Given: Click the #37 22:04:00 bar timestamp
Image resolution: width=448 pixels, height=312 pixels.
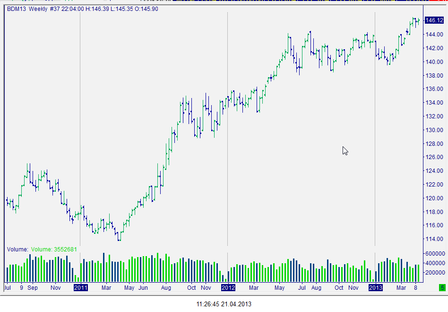Looking at the screenshot, I should (x=67, y=9).
